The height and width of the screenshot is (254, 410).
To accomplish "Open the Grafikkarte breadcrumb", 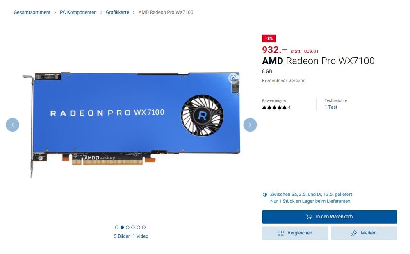I will tap(117, 12).
